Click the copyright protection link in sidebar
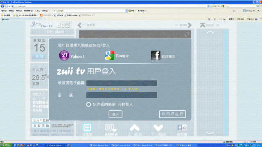The width and height of the screenshot is (262, 147). [x=45, y=131]
